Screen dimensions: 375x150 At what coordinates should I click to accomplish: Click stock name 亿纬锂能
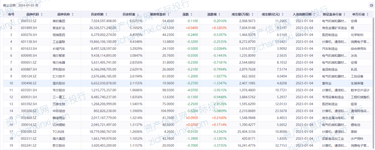pyautogui.click(x=59, y=125)
